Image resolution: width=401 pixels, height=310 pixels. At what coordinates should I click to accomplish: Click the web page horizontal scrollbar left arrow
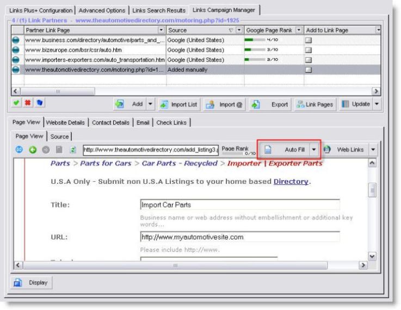[17, 265]
